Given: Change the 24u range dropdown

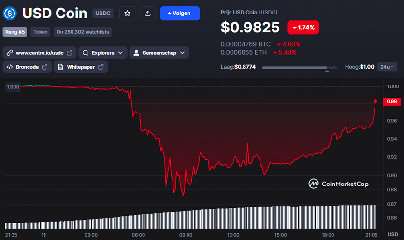Looking at the screenshot, I should 387,67.
